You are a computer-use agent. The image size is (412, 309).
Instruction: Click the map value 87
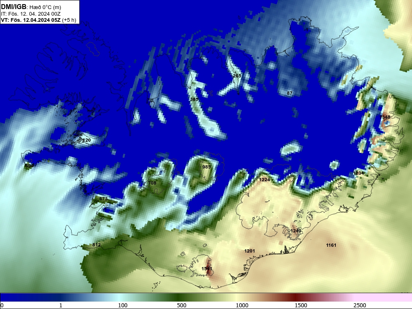tap(290, 93)
